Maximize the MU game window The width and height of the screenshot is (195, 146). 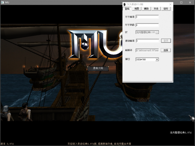point(181,2)
